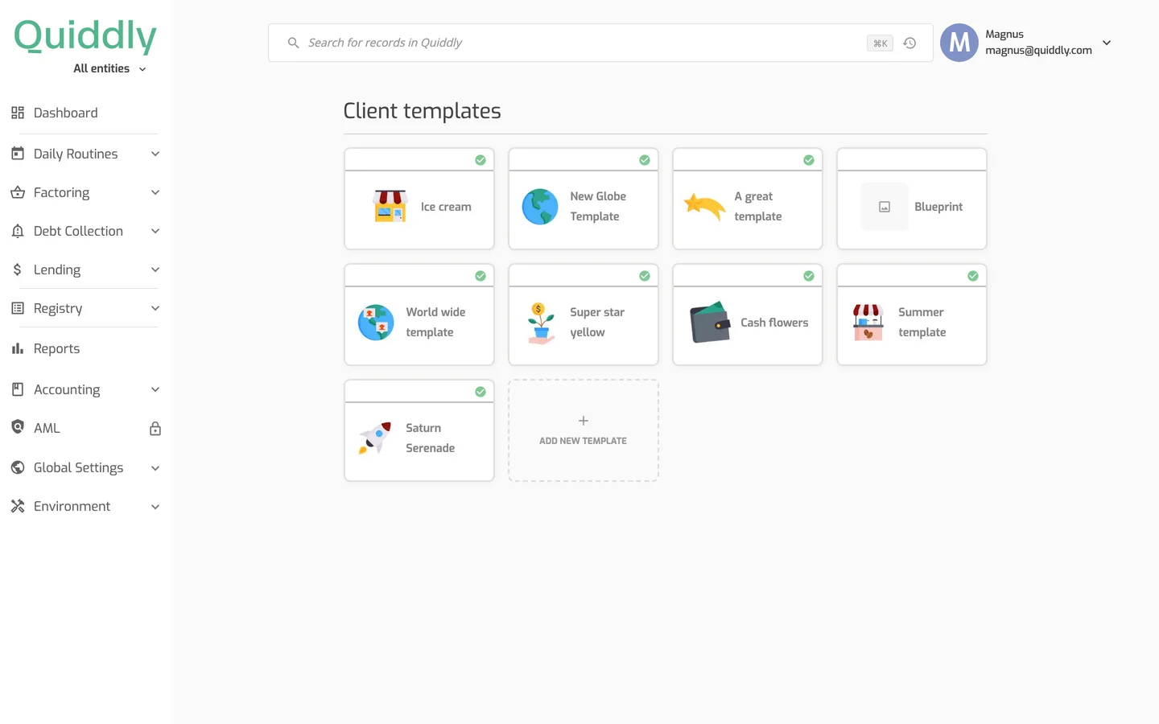Click the ⌘K shortcut badge
The height and width of the screenshot is (724, 1159).
point(880,43)
